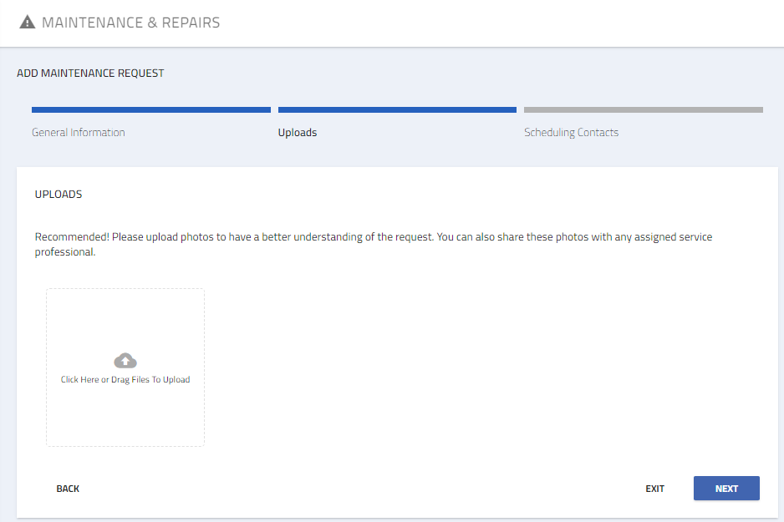Go to the next step with NEXT

point(726,489)
